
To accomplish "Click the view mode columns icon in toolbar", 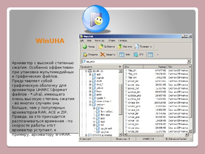I will 150,55.
